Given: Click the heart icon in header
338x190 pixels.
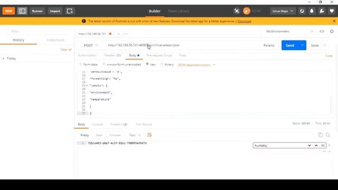Looking at the screenshot, I should (332, 11).
